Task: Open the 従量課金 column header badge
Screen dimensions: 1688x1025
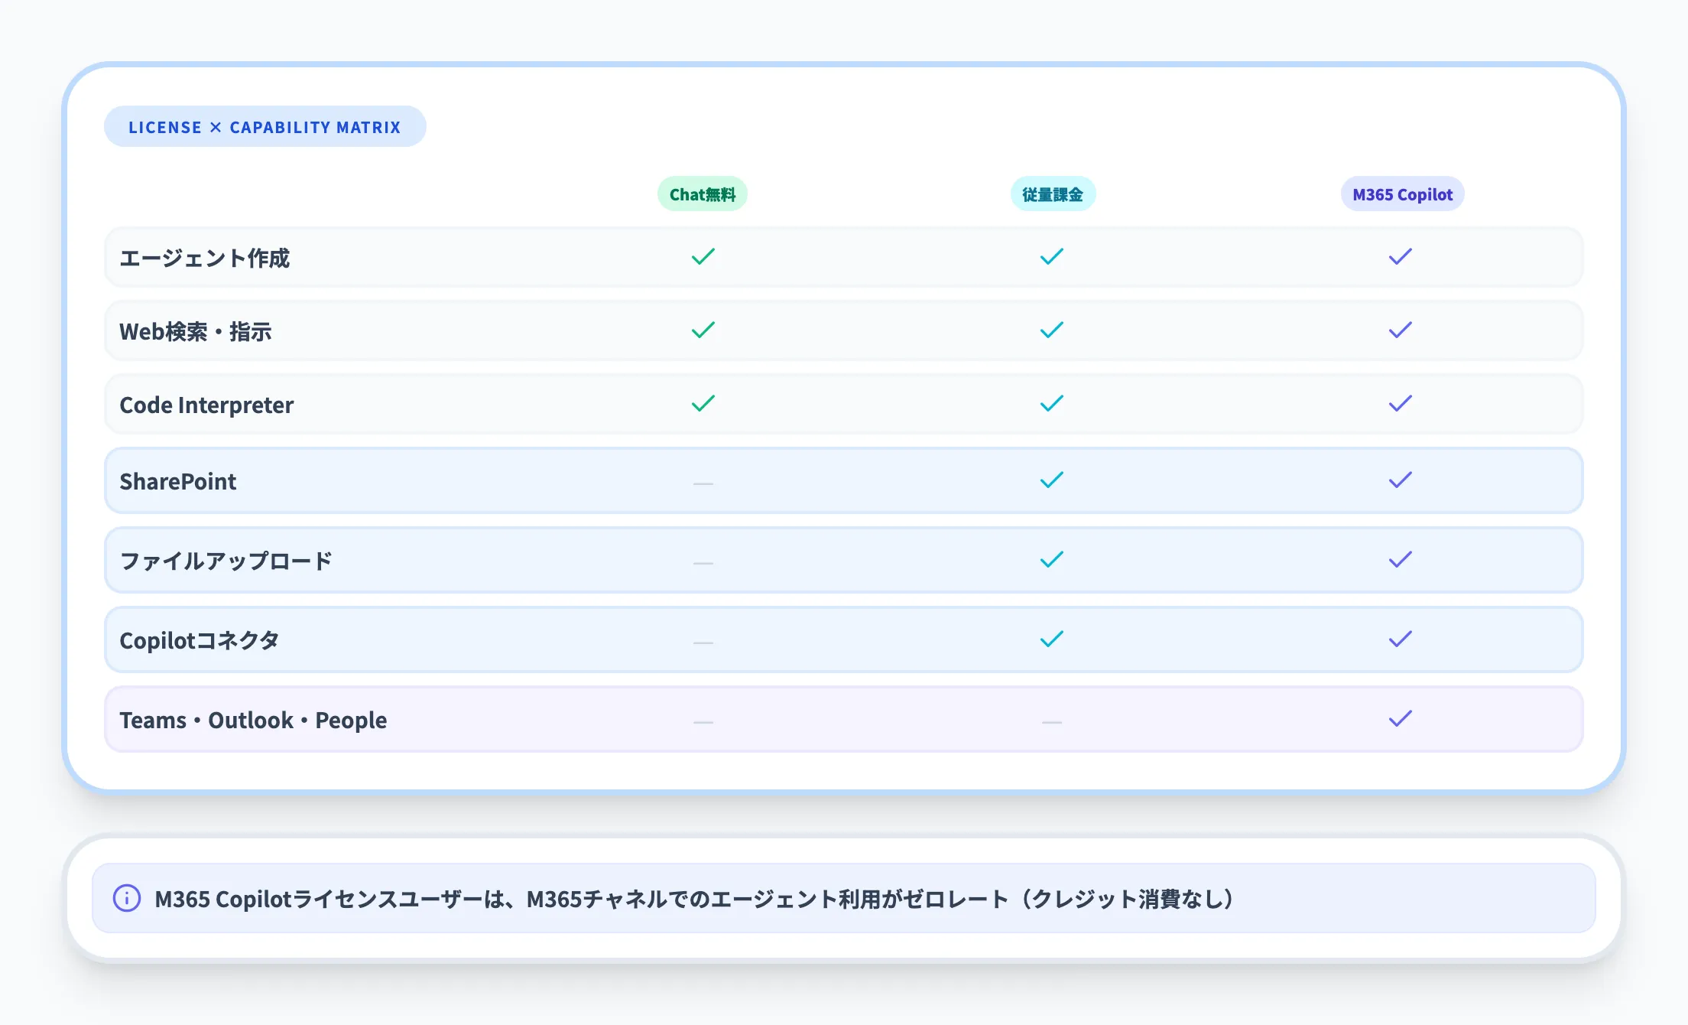Action: tap(1053, 194)
